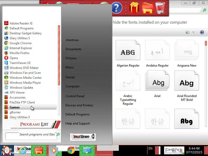The height and width of the screenshot is (156, 208).
Task: Open Default Programs in the right Start pane
Action: pos(77,114)
